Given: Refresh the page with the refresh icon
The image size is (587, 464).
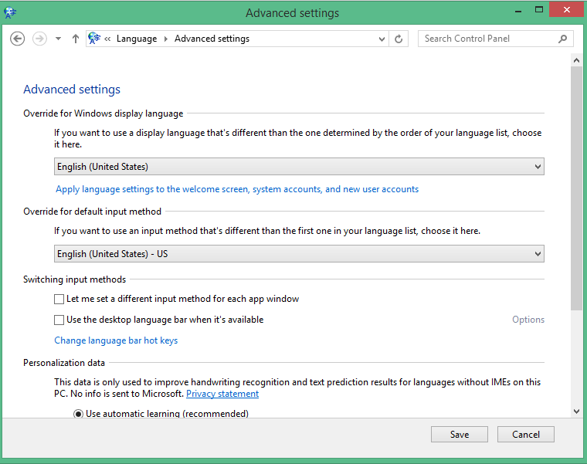Looking at the screenshot, I should (x=399, y=39).
